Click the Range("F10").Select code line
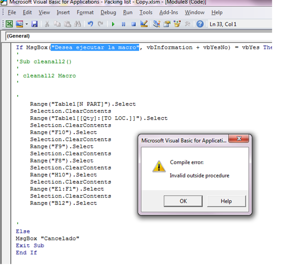This screenshot has height=268, width=295. 63,133
